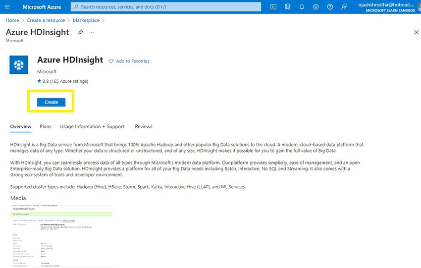Image resolution: width=421 pixels, height=268 pixels.
Task: Click the Azure HDInsight product logo
Action: tap(19, 64)
